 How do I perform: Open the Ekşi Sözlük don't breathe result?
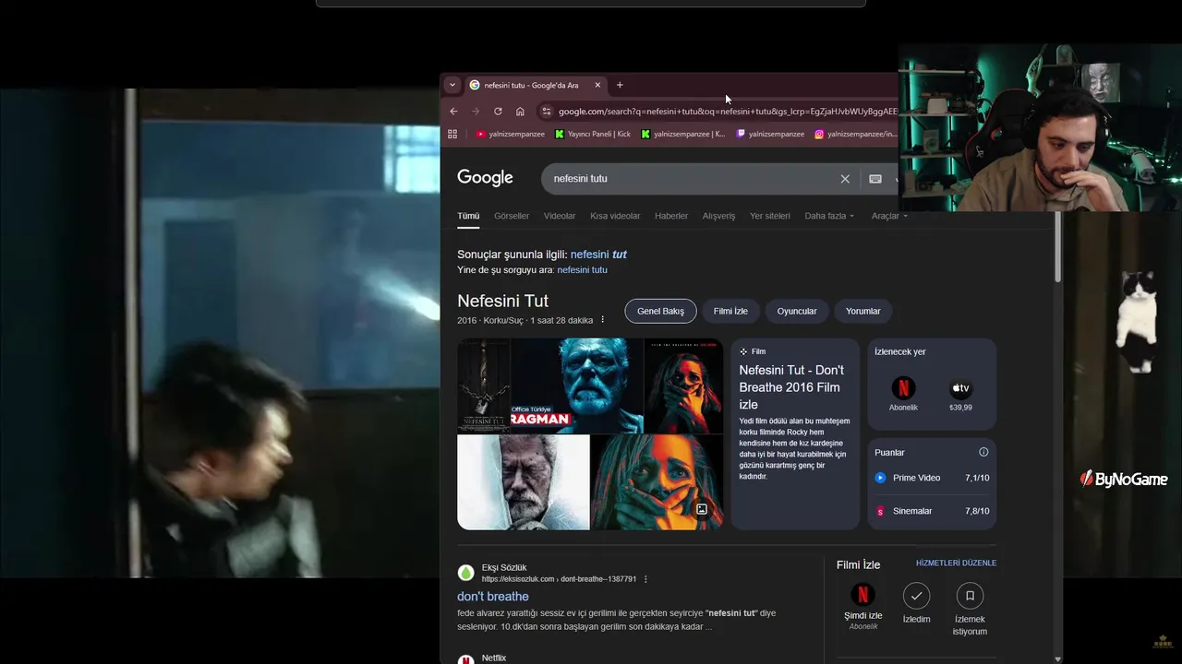click(x=493, y=597)
